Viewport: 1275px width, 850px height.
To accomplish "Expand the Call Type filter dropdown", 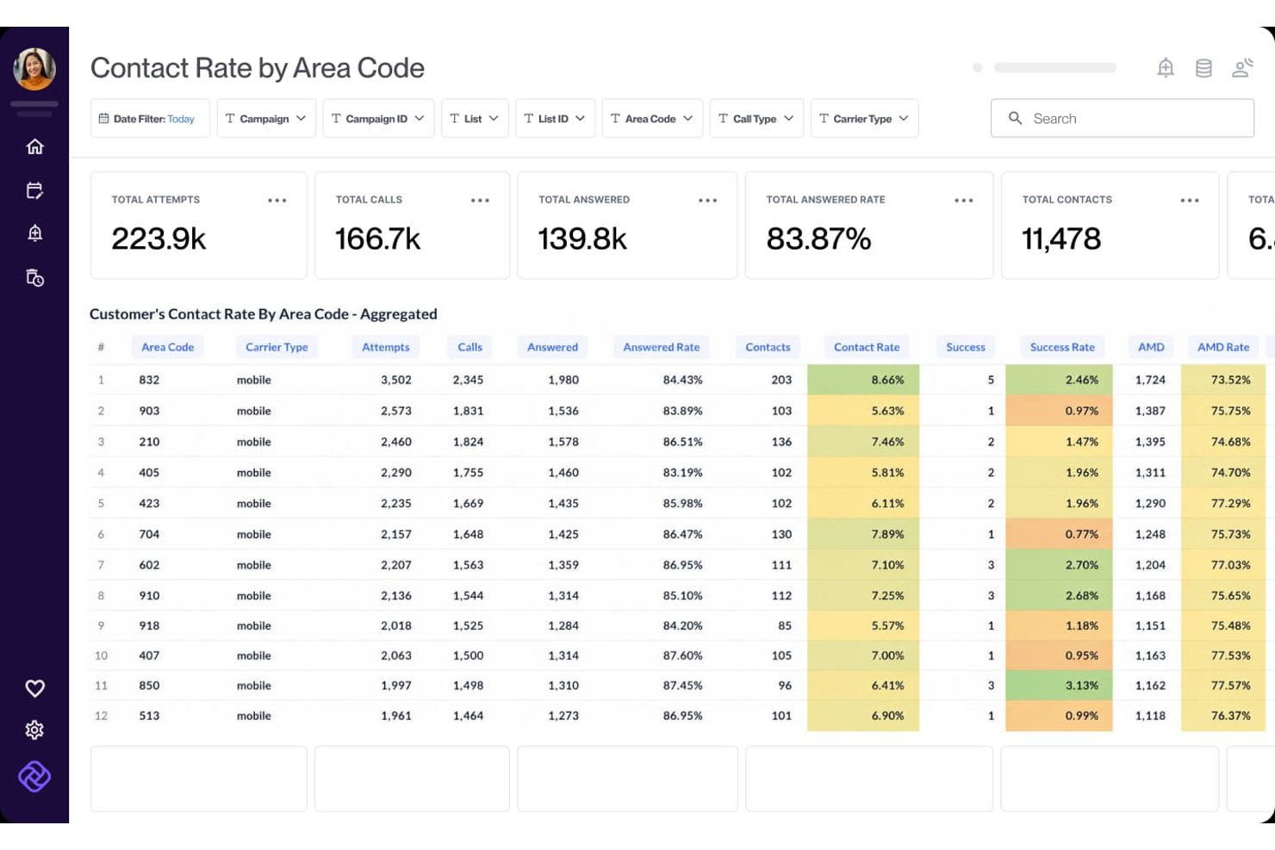I will point(756,118).
